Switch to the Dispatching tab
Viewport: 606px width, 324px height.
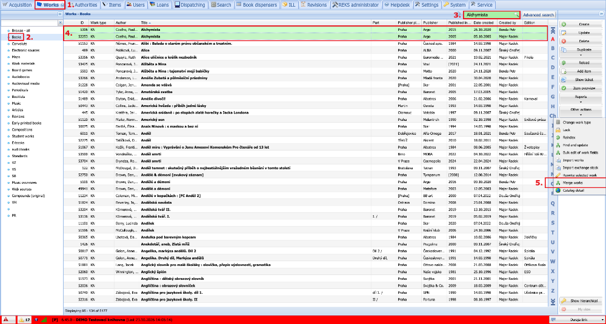point(190,5)
